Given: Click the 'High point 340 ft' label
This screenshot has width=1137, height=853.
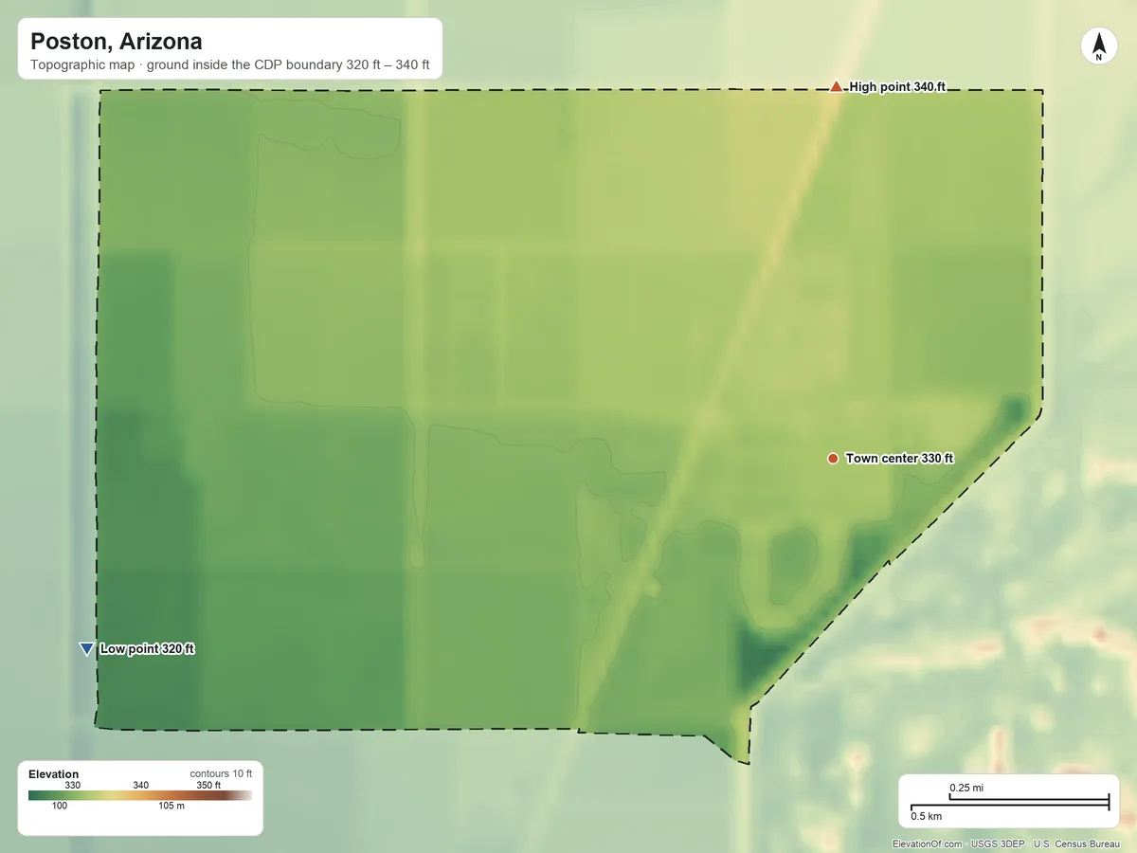Looking at the screenshot, I should (897, 87).
